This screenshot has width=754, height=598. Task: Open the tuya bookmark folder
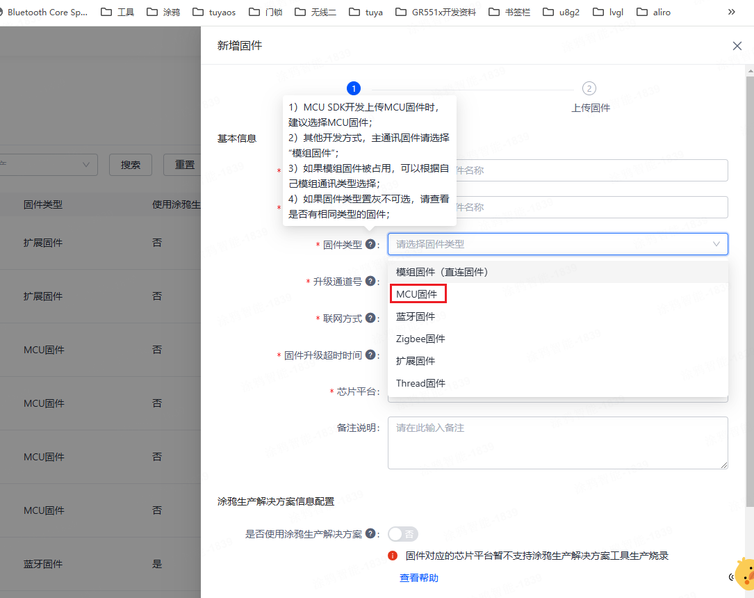pos(366,12)
